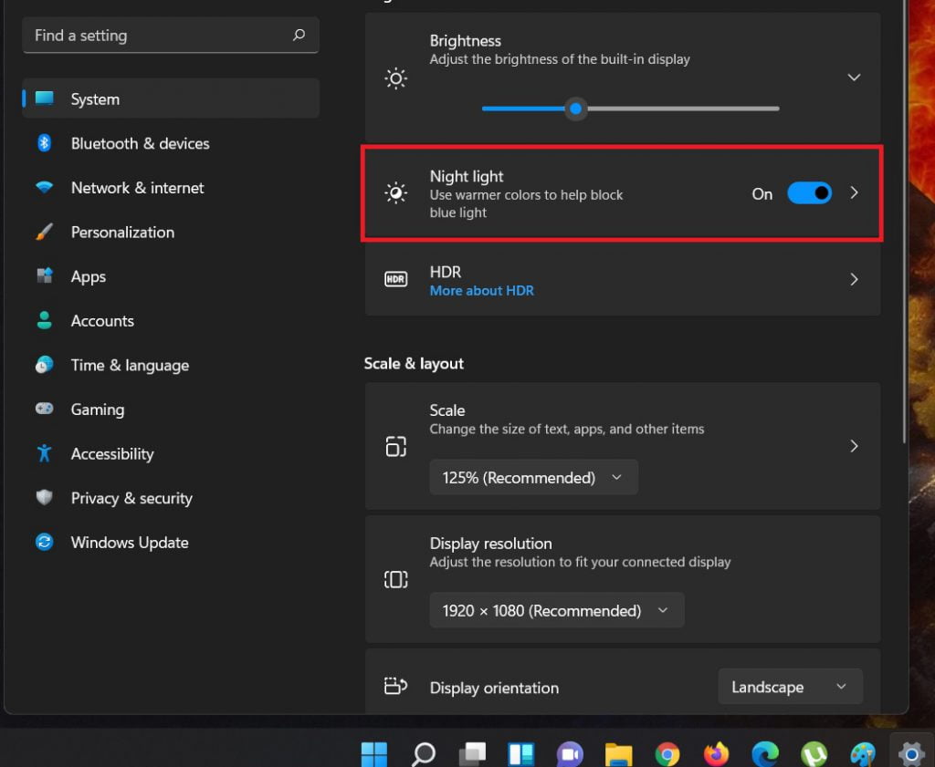Click the Bluetooth icon in sidebar
Screen dimensions: 935x767
(x=44, y=143)
